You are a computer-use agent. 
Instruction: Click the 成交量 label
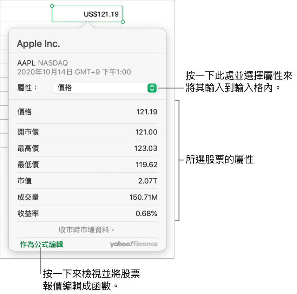click(28, 197)
